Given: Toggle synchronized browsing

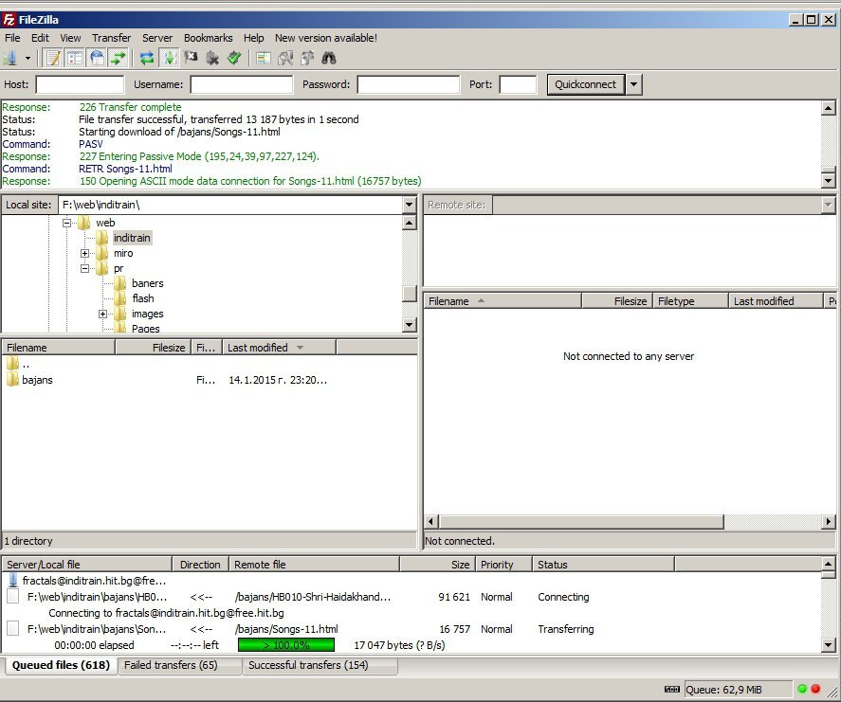Looking at the screenshot, I should (x=307, y=58).
